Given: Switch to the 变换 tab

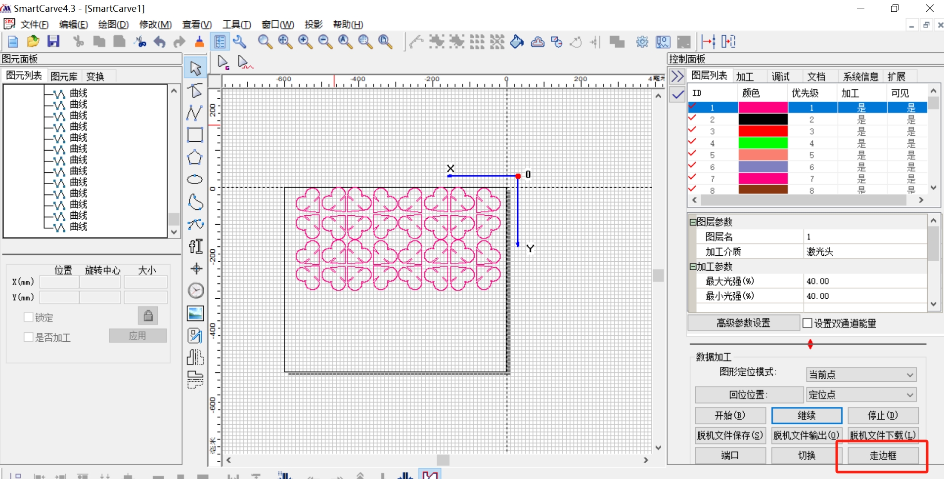Looking at the screenshot, I should tap(95, 77).
